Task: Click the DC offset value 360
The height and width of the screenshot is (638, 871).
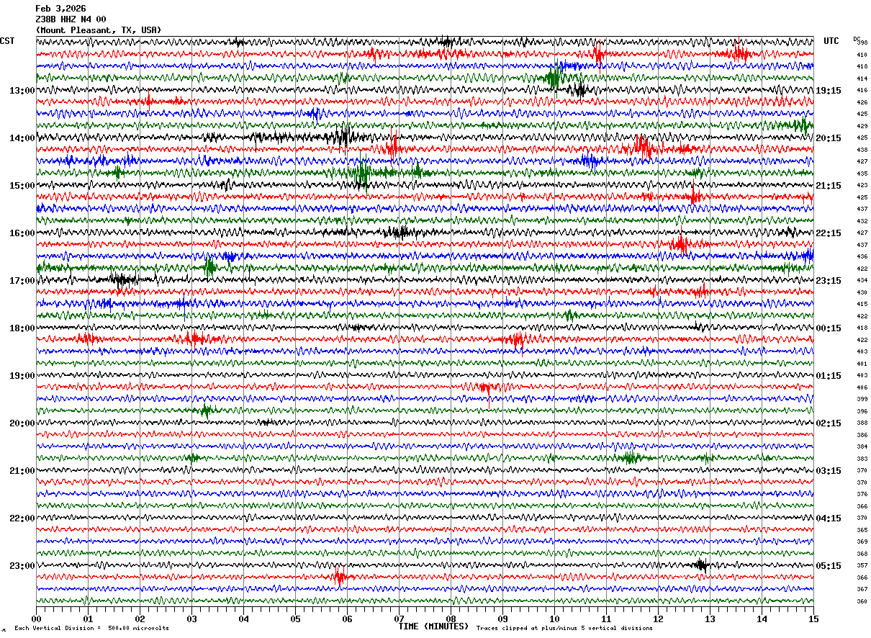Action: tap(862, 601)
